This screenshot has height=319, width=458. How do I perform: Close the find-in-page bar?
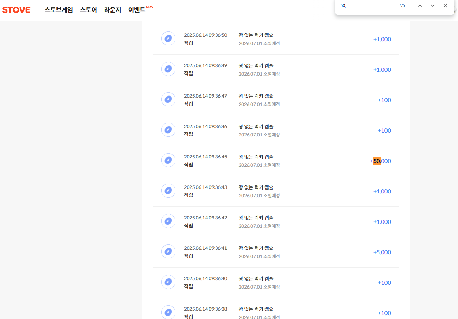pos(445,6)
